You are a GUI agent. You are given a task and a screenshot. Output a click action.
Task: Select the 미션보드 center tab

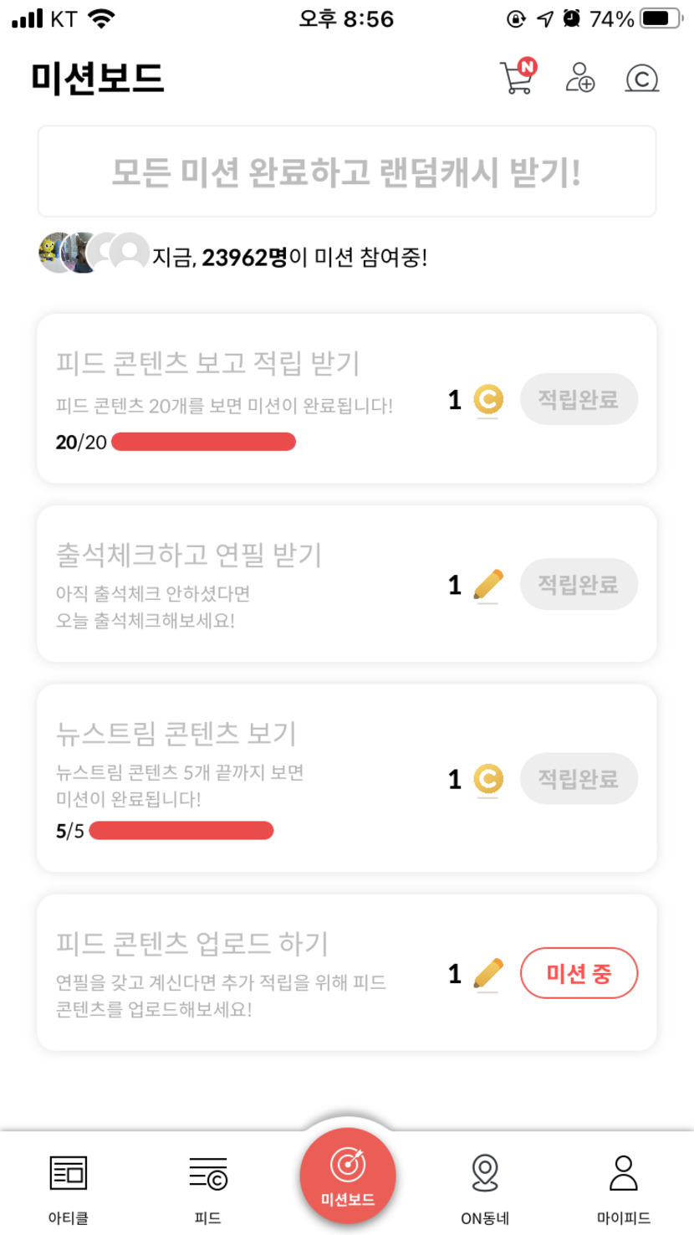coord(347,1176)
